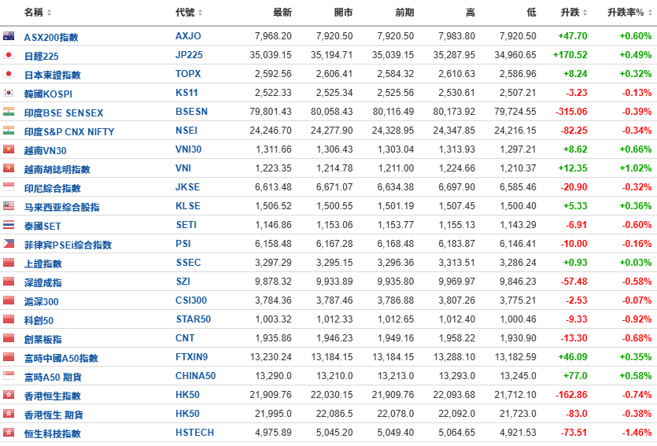Click the Thailand flag beside 泰國SET
The width and height of the screenshot is (657, 446).
click(x=9, y=225)
